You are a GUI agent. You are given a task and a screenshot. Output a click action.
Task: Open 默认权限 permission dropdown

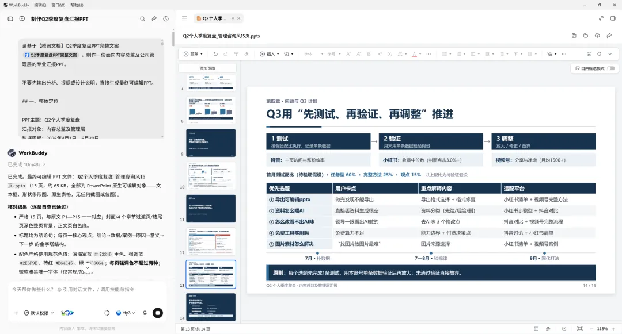(x=39, y=313)
